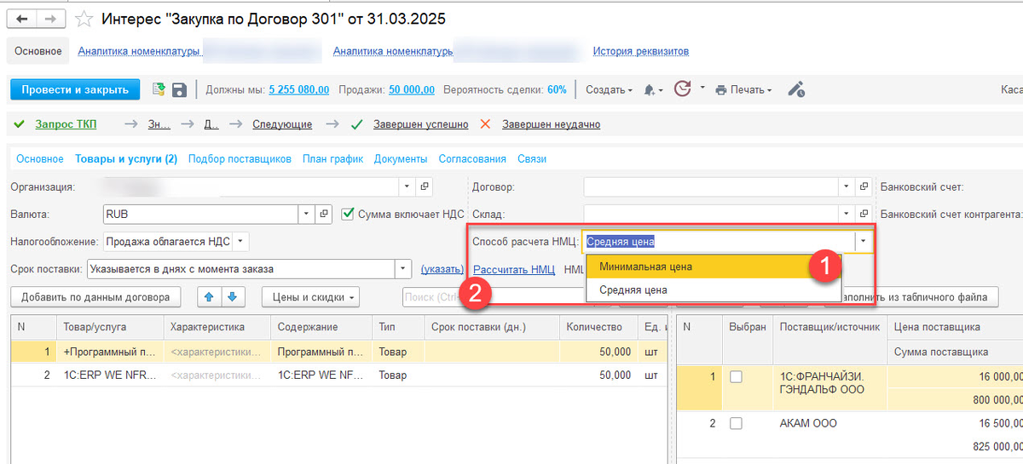Click Количество column header

pos(597,327)
